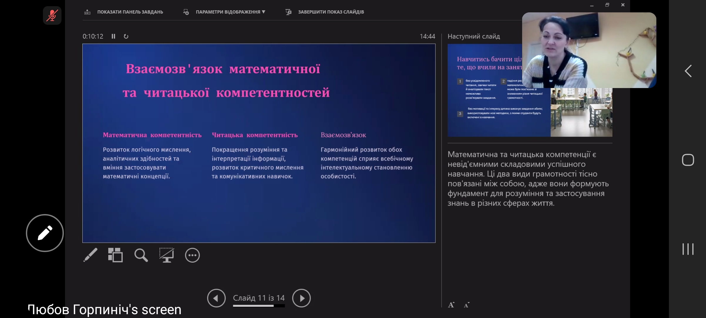Open the see all slides grid
This screenshot has height=318, width=706.
point(115,255)
